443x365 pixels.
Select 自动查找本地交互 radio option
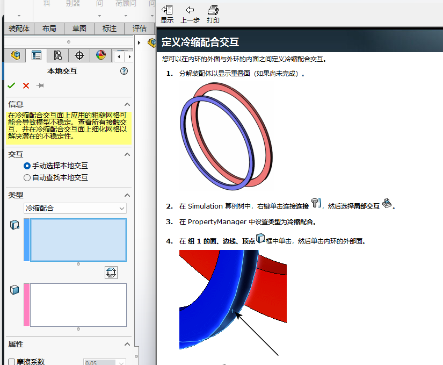(27, 177)
